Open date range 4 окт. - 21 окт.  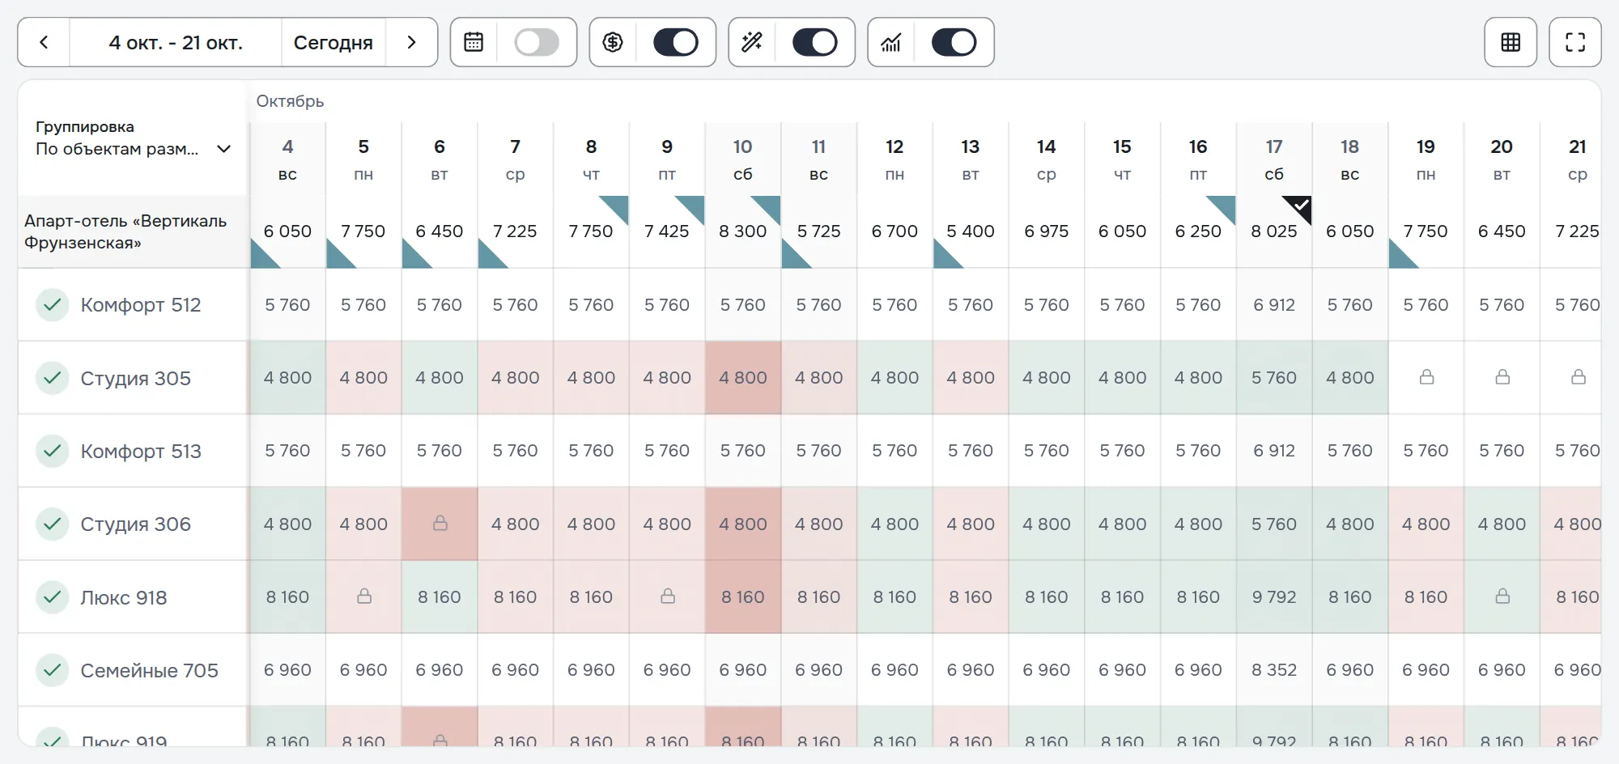coord(176,42)
